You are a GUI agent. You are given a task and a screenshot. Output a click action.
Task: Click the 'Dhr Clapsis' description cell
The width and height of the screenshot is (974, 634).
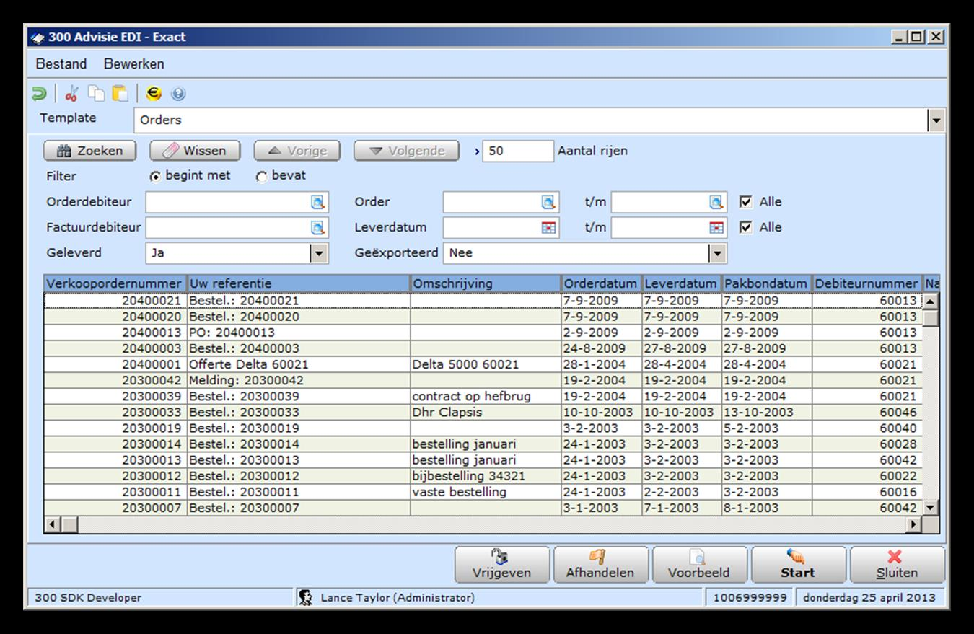[486, 412]
